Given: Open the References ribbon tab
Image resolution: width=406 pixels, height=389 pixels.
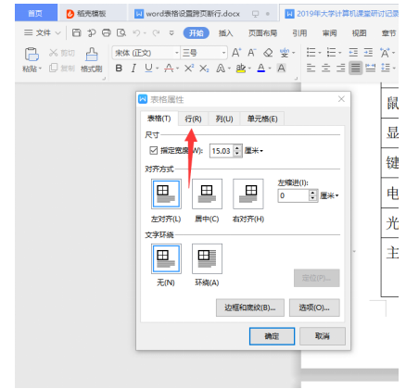Looking at the screenshot, I should click(x=299, y=33).
